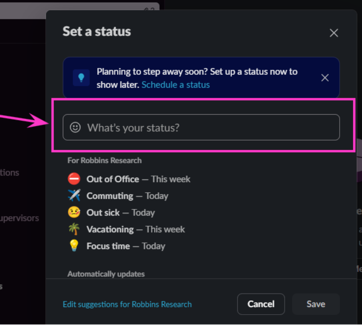The image size is (362, 325).
Task: Select the sick face Out sick emoji
Action: [x=74, y=212]
